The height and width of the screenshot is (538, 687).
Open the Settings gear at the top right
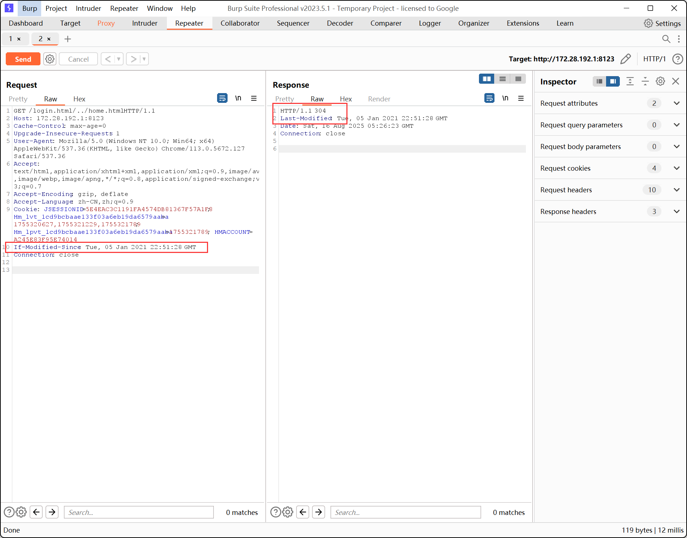(x=662, y=23)
